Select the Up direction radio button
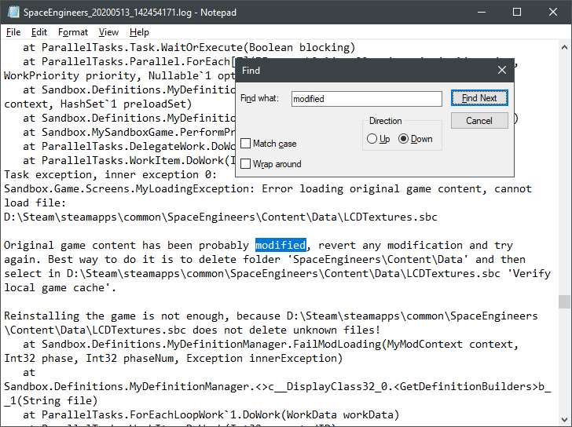Viewport: 572px width, 427px height. pos(372,139)
